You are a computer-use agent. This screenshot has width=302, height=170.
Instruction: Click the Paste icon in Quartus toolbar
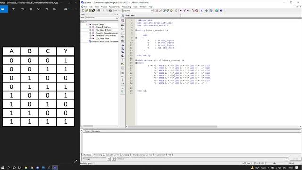click(x=111, y=11)
